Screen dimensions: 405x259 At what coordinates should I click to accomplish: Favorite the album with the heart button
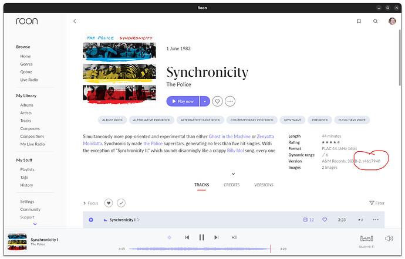tap(218, 101)
